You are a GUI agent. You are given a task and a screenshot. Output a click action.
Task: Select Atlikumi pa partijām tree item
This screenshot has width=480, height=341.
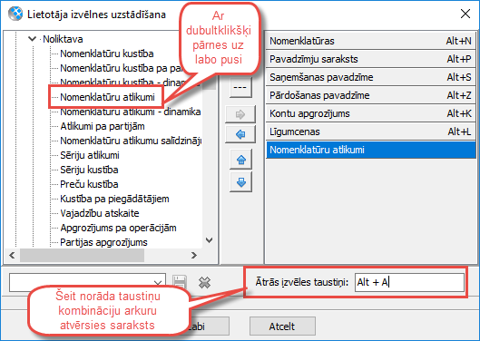(x=103, y=126)
